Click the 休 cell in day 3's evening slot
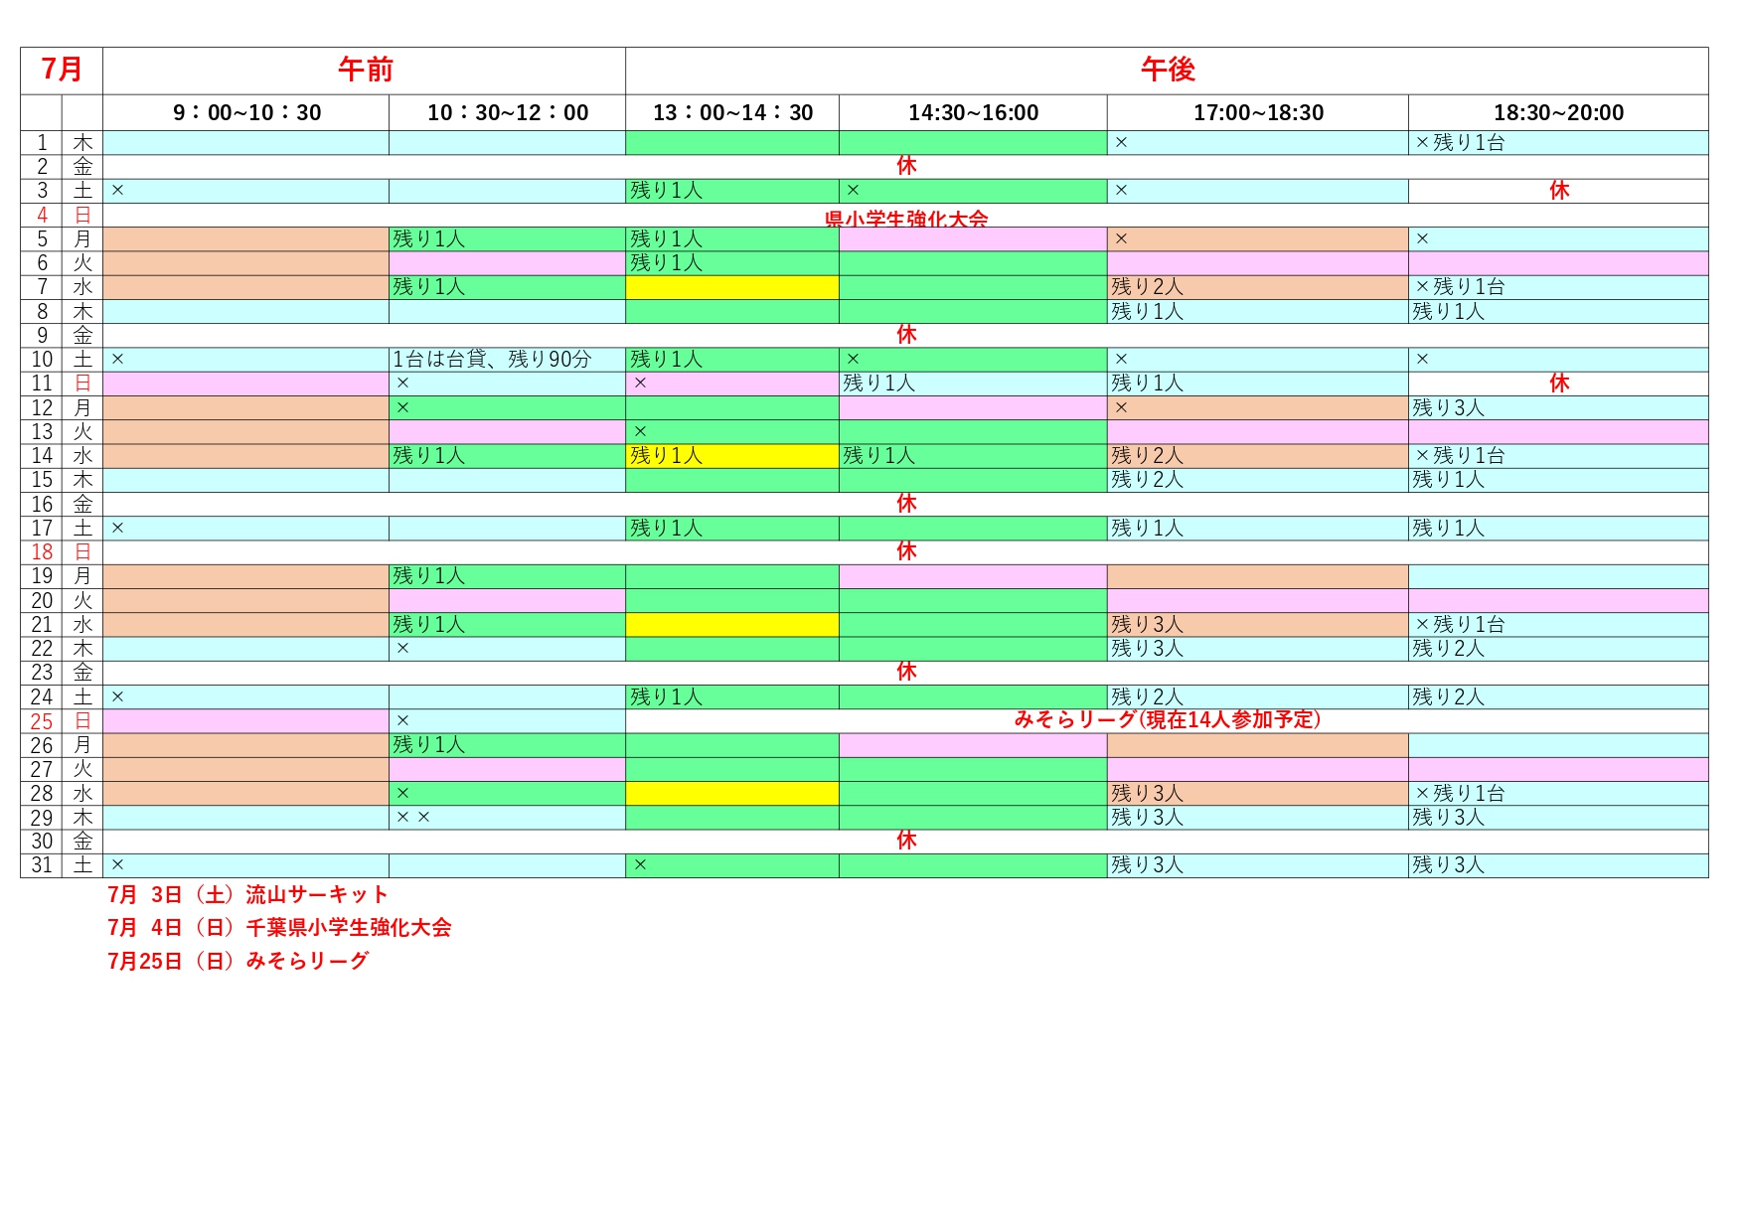This screenshot has height=1232, width=1743. (x=1558, y=191)
